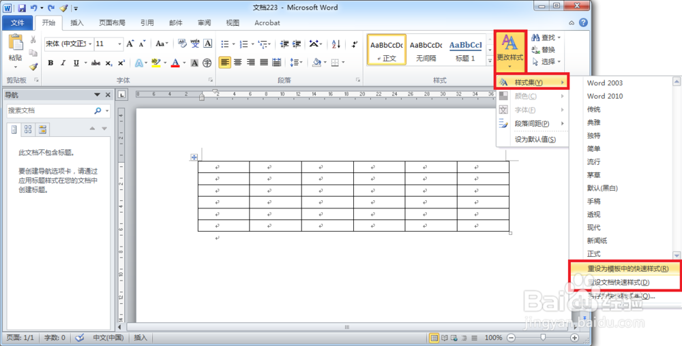Click the Paste clipboard icon
This screenshot has height=346, width=682.
point(16,44)
